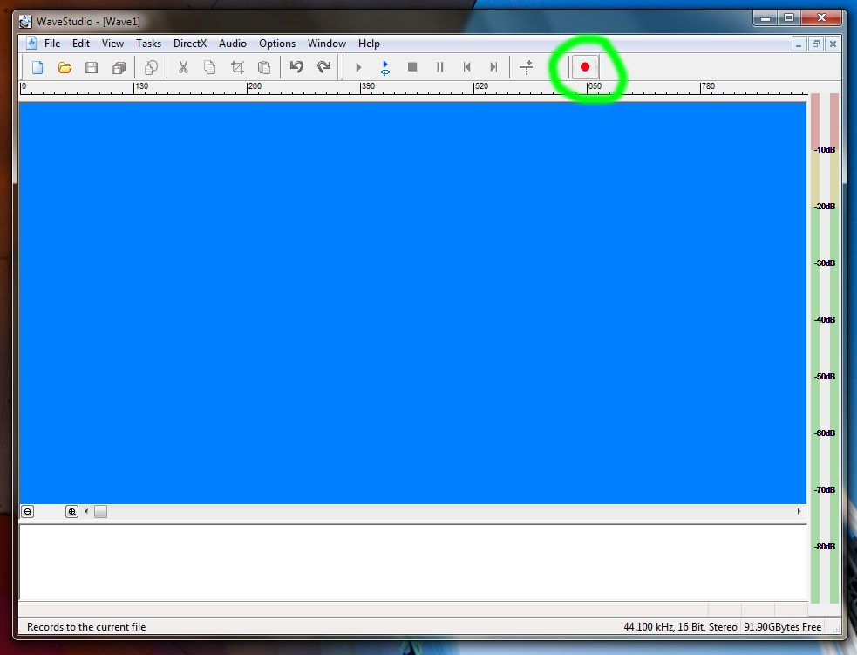The image size is (857, 655).
Task: Click the 44.100 kHz format status text
Action: coord(681,627)
